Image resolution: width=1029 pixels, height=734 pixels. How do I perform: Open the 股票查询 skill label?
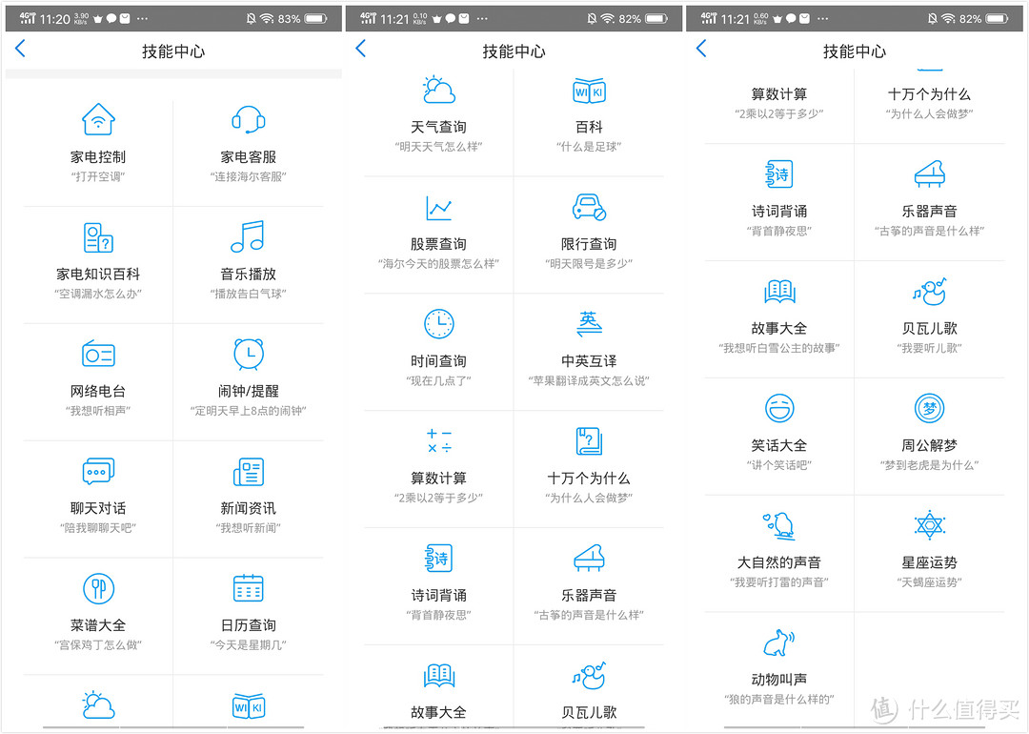tap(439, 244)
